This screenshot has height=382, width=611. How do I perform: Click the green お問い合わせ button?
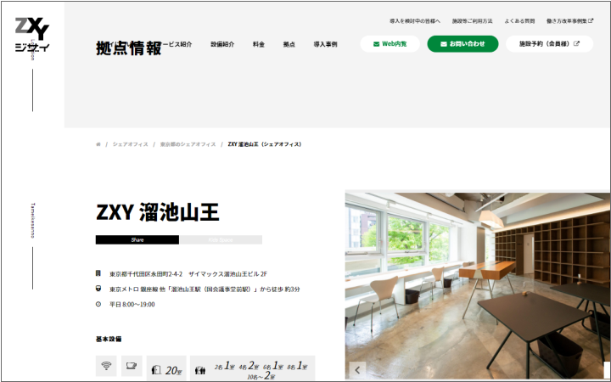click(462, 43)
